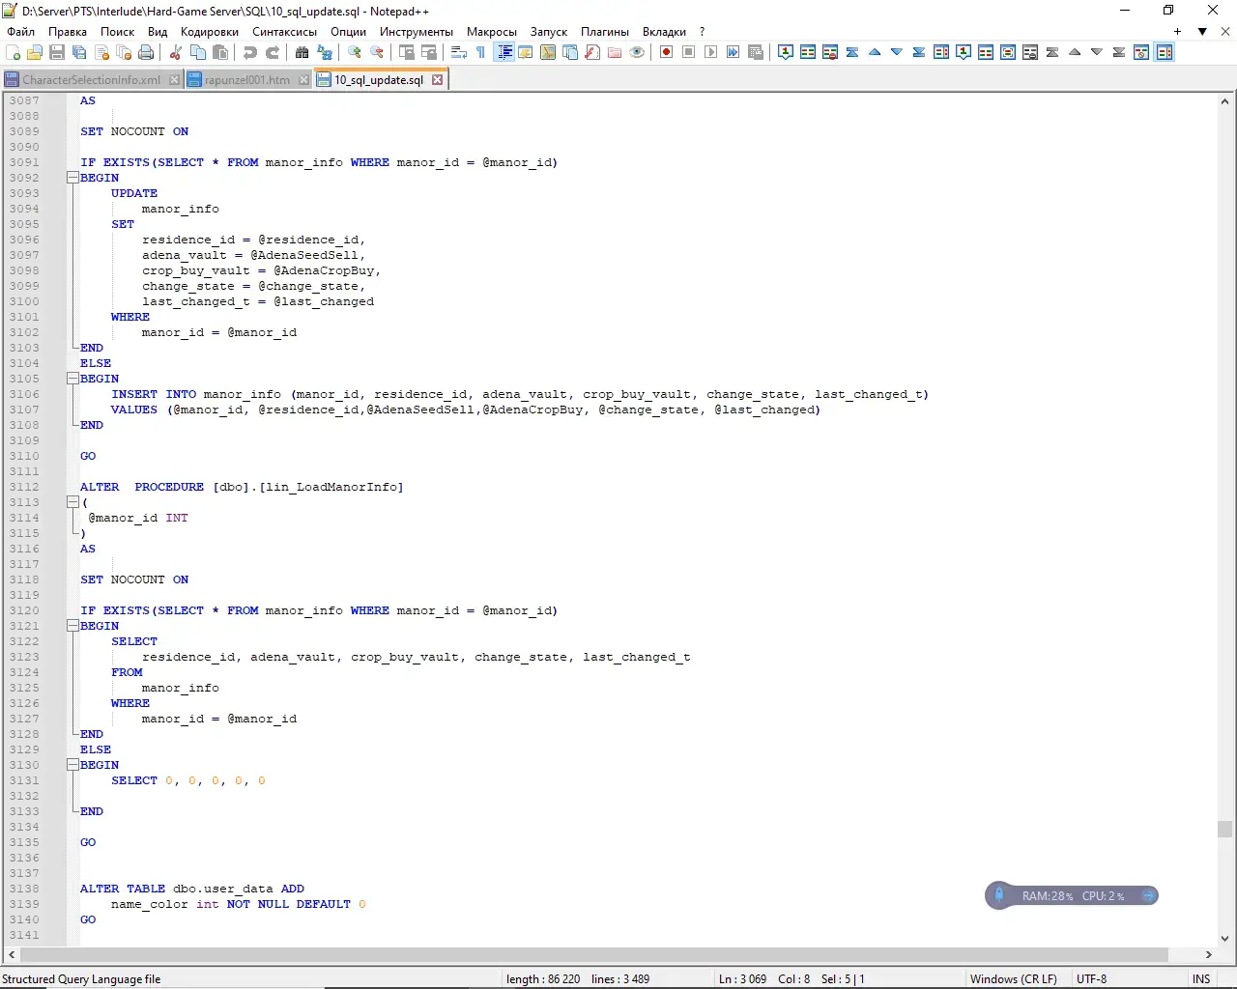Open the tab list dropdown triangle at top right
The height and width of the screenshot is (989, 1237).
click(1202, 32)
